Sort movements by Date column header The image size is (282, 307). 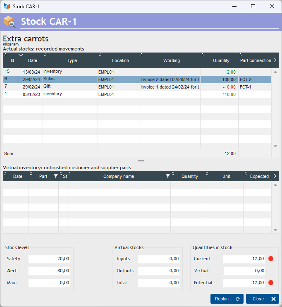[x=32, y=61]
